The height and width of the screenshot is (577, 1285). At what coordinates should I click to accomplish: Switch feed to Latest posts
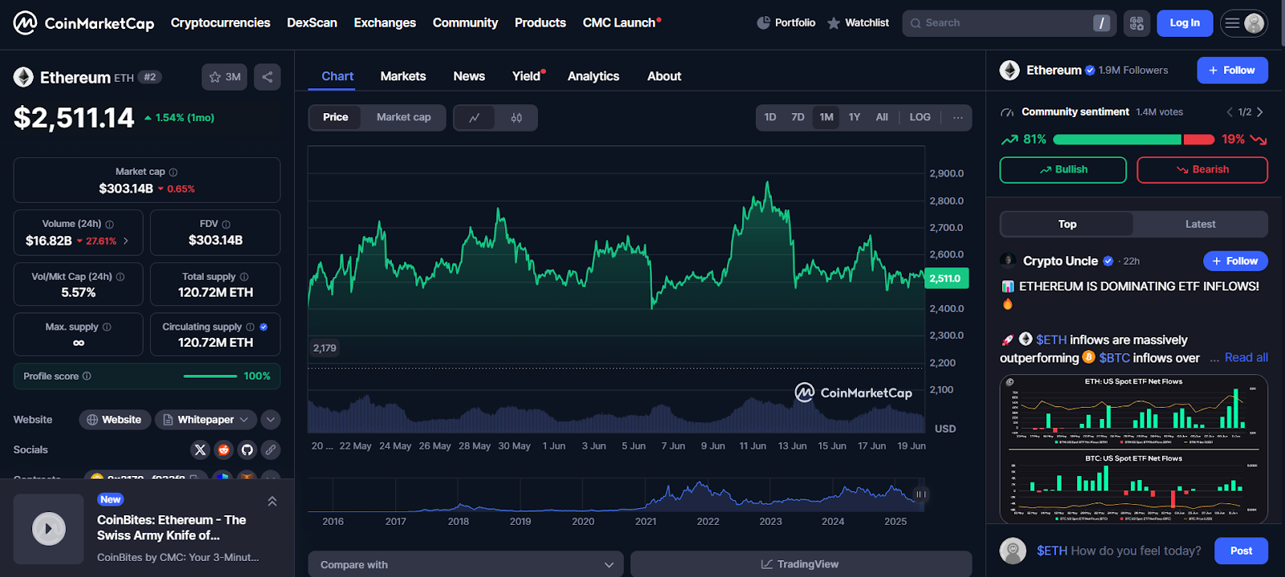click(x=1200, y=225)
